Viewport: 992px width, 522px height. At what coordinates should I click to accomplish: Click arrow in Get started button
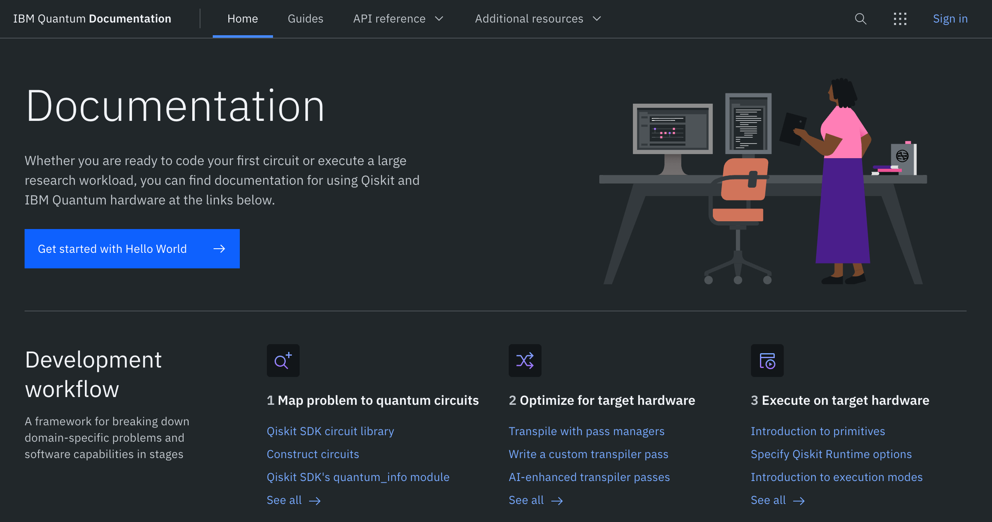219,249
